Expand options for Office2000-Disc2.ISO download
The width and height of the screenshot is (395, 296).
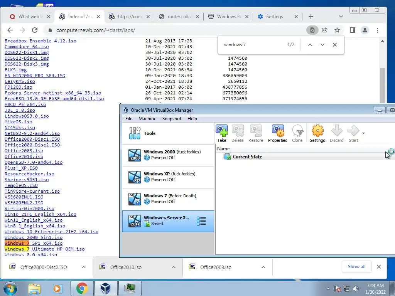(x=84, y=267)
